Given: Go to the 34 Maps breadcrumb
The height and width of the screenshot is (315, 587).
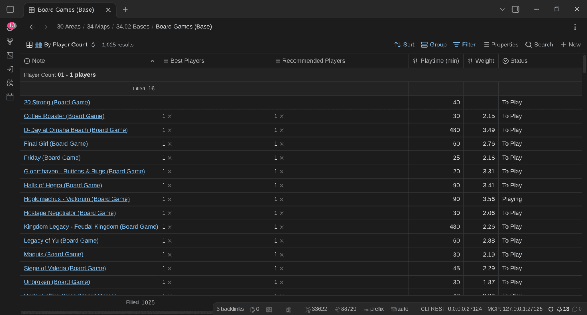Looking at the screenshot, I should coord(98,27).
